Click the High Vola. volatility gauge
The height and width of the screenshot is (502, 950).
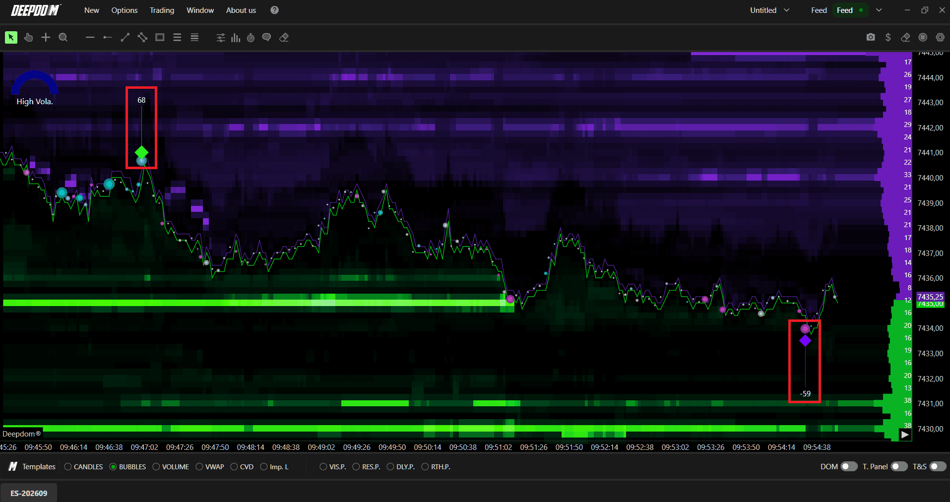click(x=35, y=88)
